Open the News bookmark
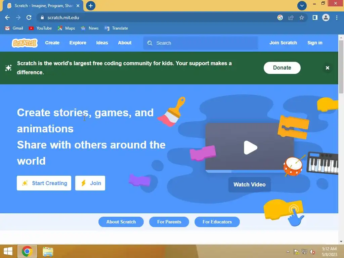This screenshot has width=344, height=258. pyautogui.click(x=89, y=28)
